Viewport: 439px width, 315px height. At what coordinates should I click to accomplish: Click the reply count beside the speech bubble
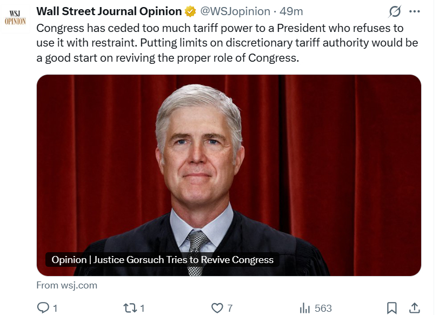tap(55, 308)
